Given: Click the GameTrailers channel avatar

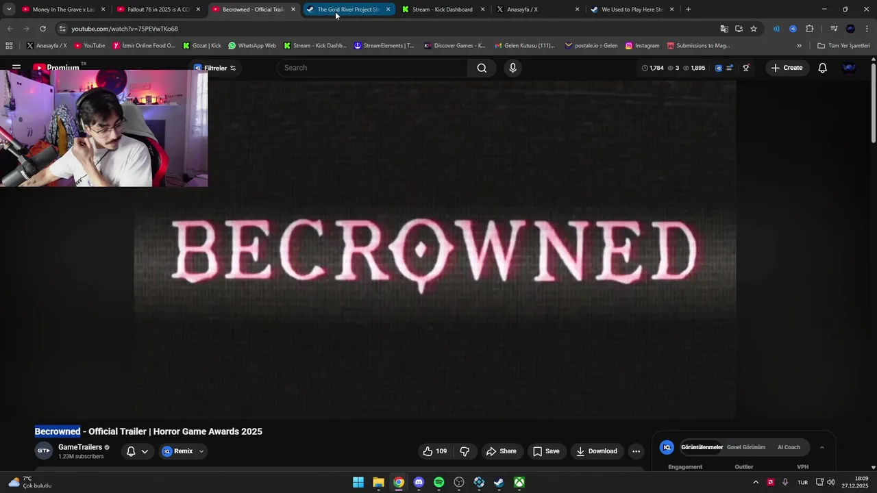Looking at the screenshot, I should click(x=44, y=451).
